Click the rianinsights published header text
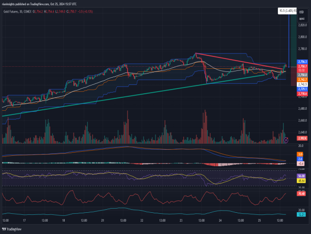 pyautogui.click(x=39, y=4)
